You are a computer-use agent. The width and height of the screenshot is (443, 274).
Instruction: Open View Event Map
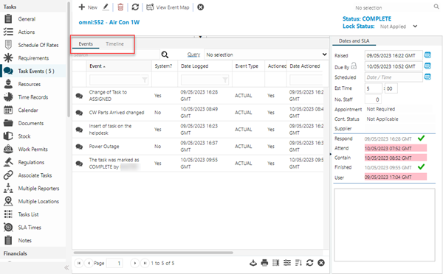(x=168, y=7)
